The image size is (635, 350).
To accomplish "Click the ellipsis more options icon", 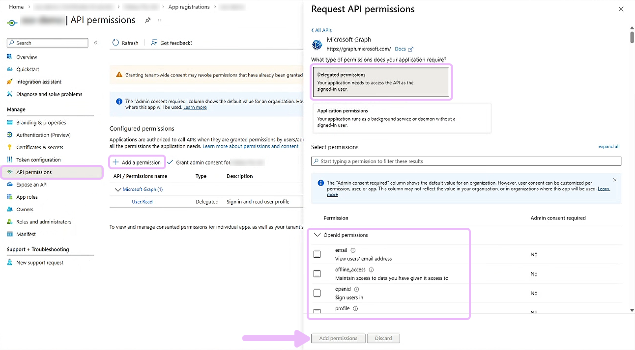I will point(160,20).
